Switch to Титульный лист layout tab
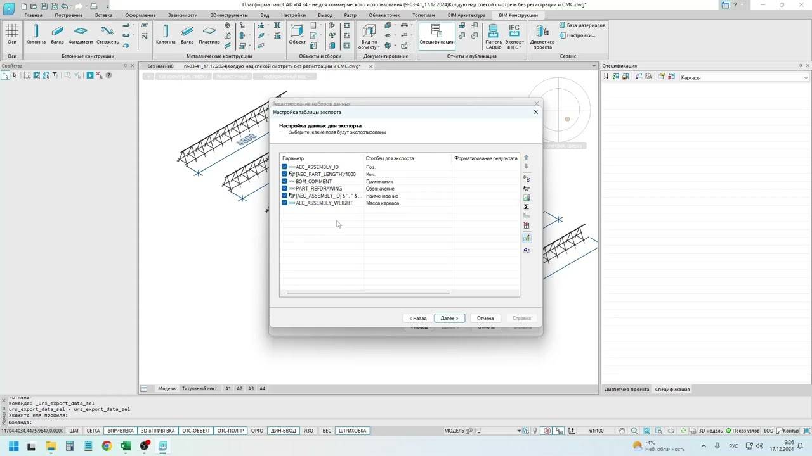 pyautogui.click(x=199, y=388)
